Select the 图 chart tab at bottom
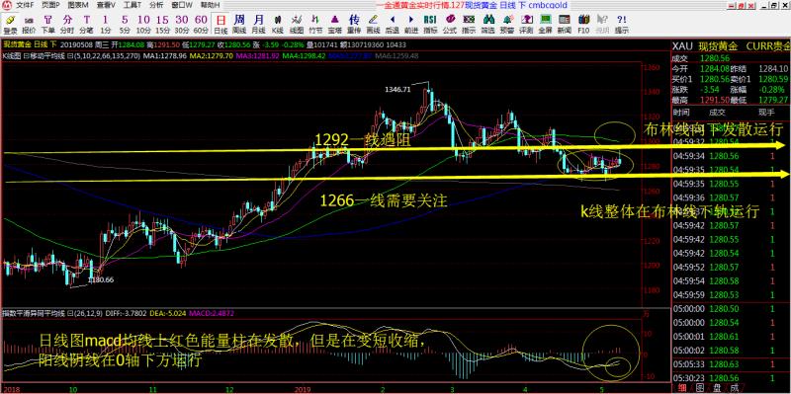This screenshot has height=394, width=791. pos(699,388)
